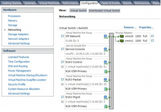Select the Configuration tab
This screenshot has width=161, height=112.
click(90, 3)
